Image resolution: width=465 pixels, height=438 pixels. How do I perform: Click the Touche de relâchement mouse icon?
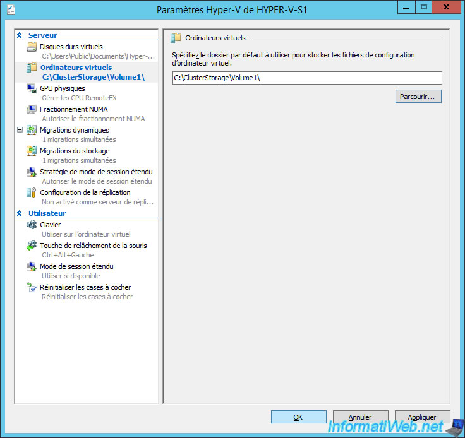[32, 246]
